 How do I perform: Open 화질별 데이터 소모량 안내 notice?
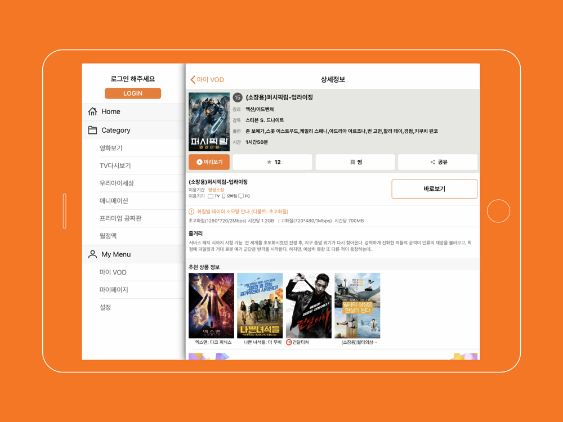point(242,212)
